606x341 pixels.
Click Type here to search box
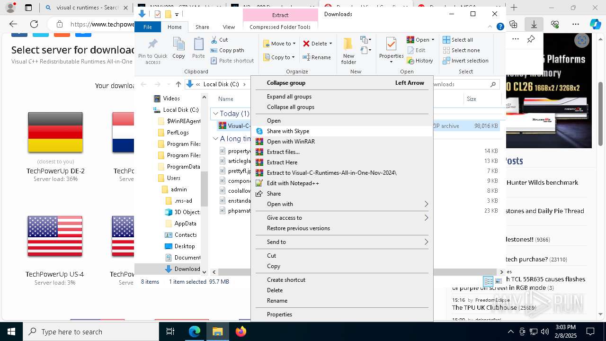click(90, 332)
